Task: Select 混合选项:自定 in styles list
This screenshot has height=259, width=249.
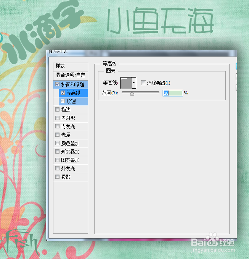Action: tap(71, 75)
